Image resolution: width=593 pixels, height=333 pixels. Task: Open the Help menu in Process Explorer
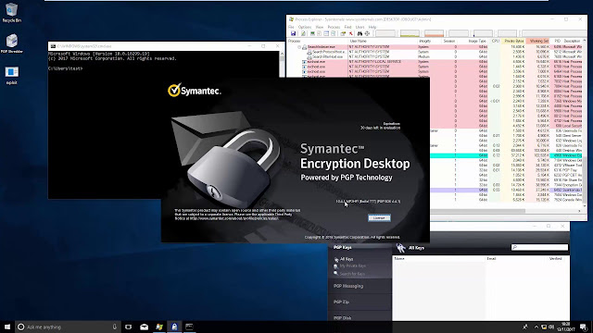click(x=372, y=27)
